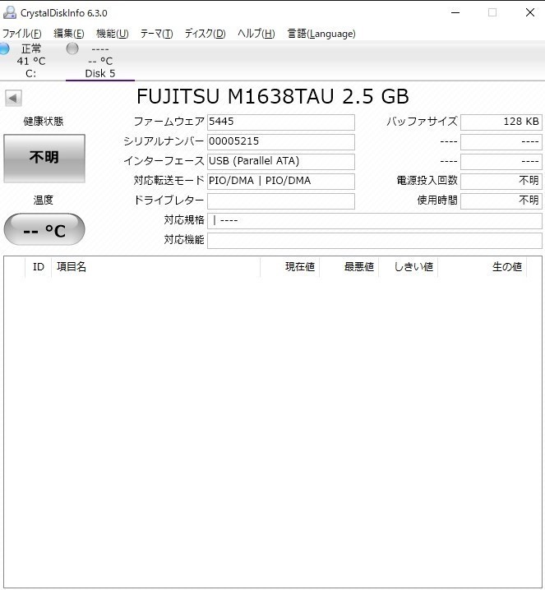Select the Disk 5 drive tab
Screen dimensions: 545x590
100,61
